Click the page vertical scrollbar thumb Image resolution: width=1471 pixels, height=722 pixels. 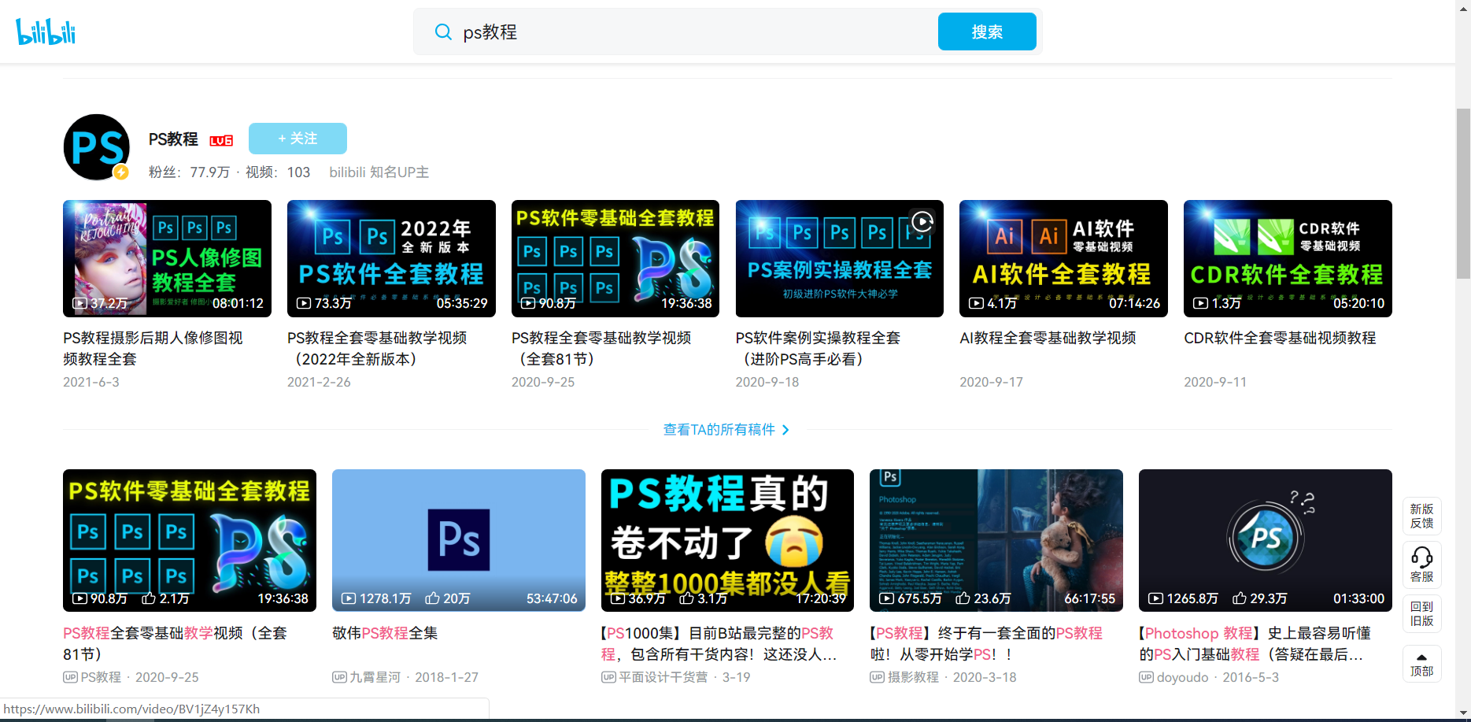[1463, 193]
